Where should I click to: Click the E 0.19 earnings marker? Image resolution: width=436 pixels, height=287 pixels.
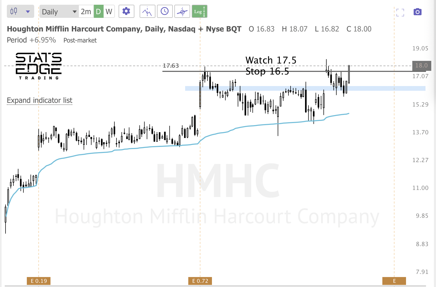coord(39,281)
